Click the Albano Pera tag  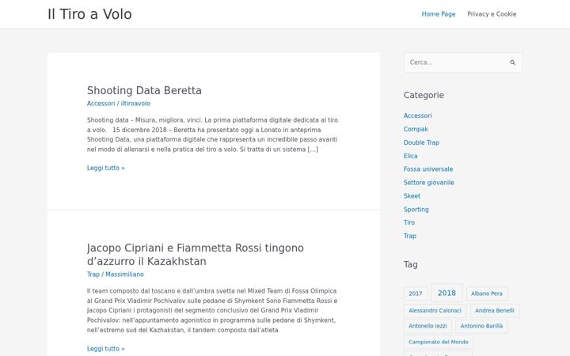click(487, 294)
